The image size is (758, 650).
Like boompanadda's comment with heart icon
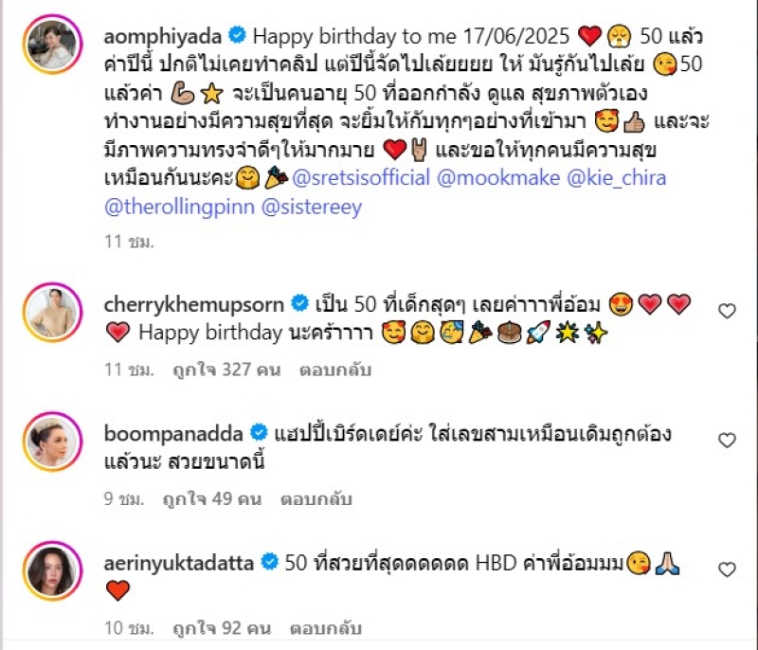click(727, 441)
